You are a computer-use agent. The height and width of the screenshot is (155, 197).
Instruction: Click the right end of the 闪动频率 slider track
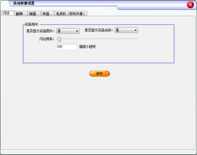(137, 39)
